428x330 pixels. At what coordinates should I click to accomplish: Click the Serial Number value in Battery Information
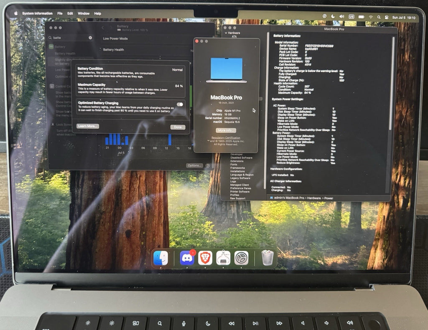coord(319,46)
